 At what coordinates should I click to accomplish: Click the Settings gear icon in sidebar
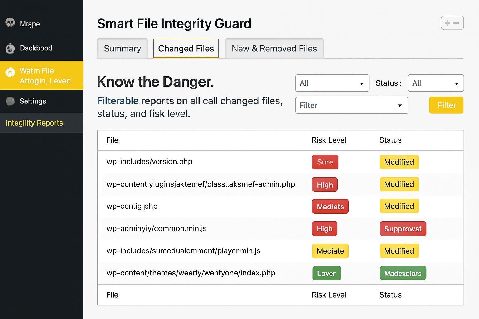10,101
